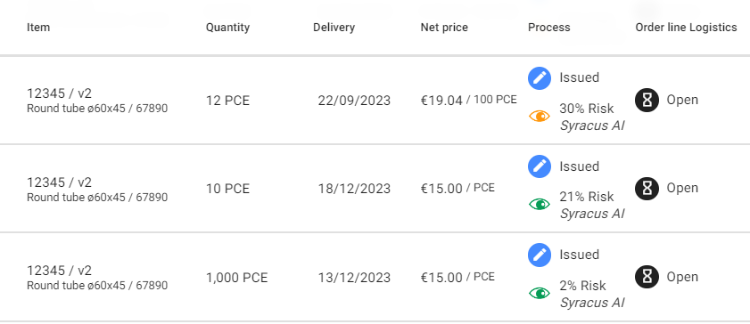This screenshot has height=324, width=750.
Task: Click the blue pencil icon for 12 PCE order
Action: (x=540, y=78)
